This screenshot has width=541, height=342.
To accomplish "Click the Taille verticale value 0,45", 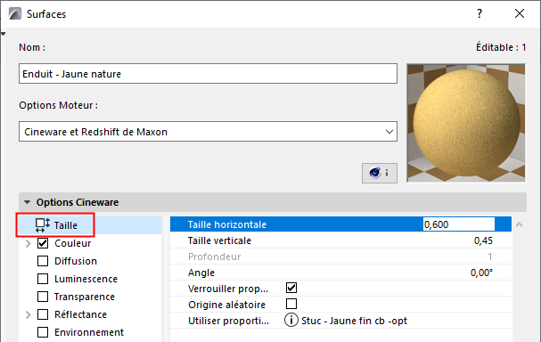I will pyautogui.click(x=483, y=240).
